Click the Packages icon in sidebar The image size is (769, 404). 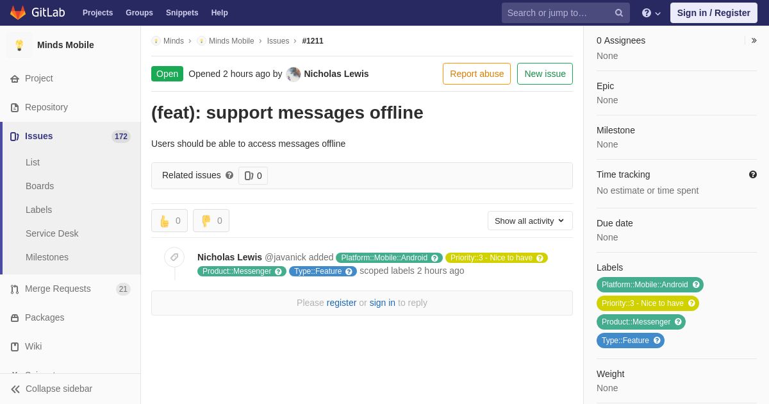pyautogui.click(x=15, y=318)
